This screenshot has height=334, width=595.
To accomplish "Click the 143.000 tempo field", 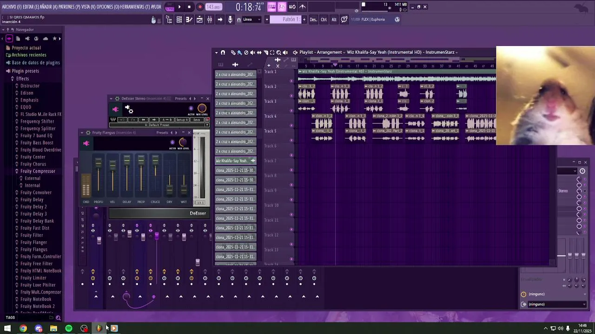I will coord(213,7).
